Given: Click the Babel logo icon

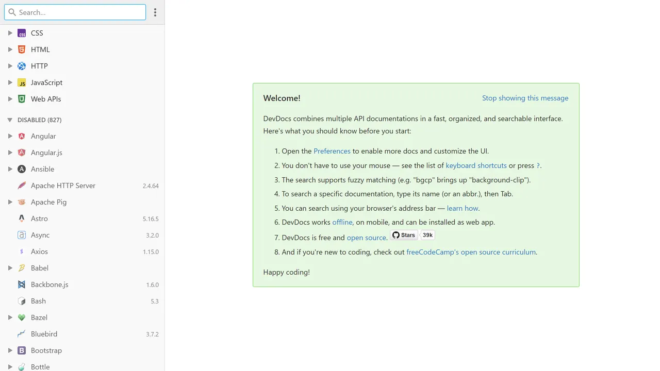Looking at the screenshot, I should tap(22, 268).
